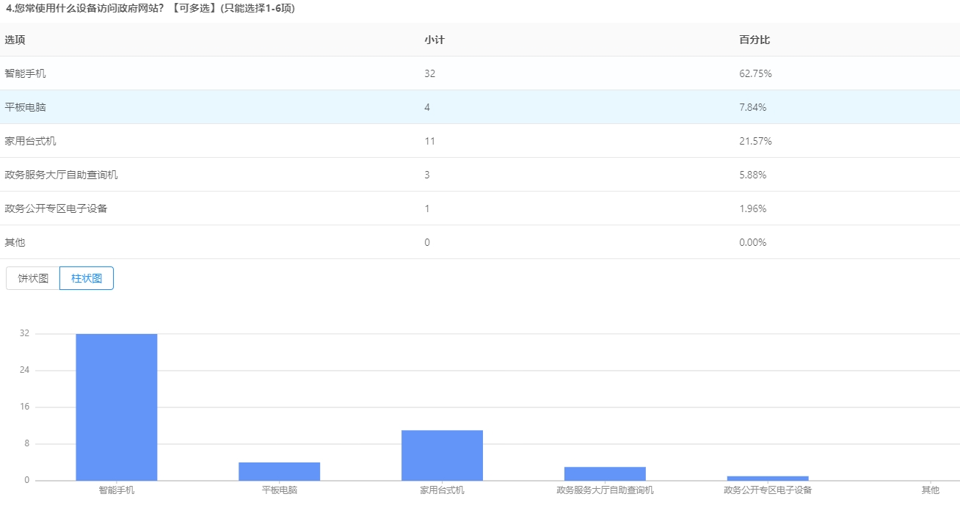Switch to the 饼状图 pie chart view

(x=33, y=278)
